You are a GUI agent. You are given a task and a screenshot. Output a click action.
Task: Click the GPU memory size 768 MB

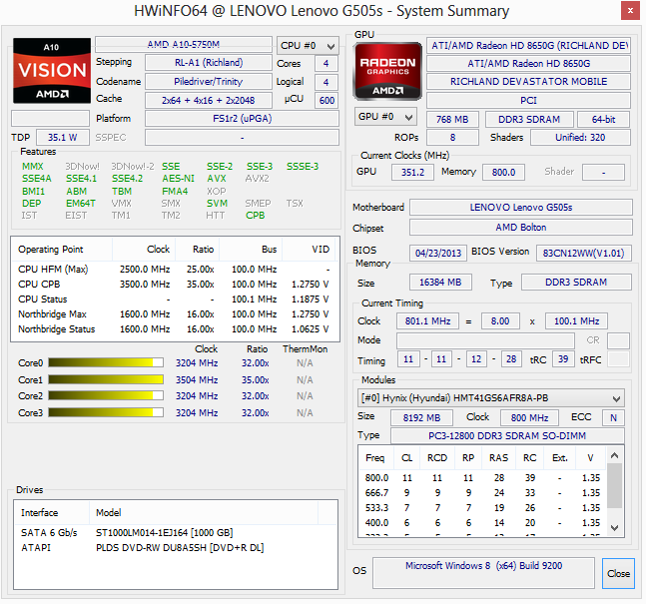(x=452, y=120)
